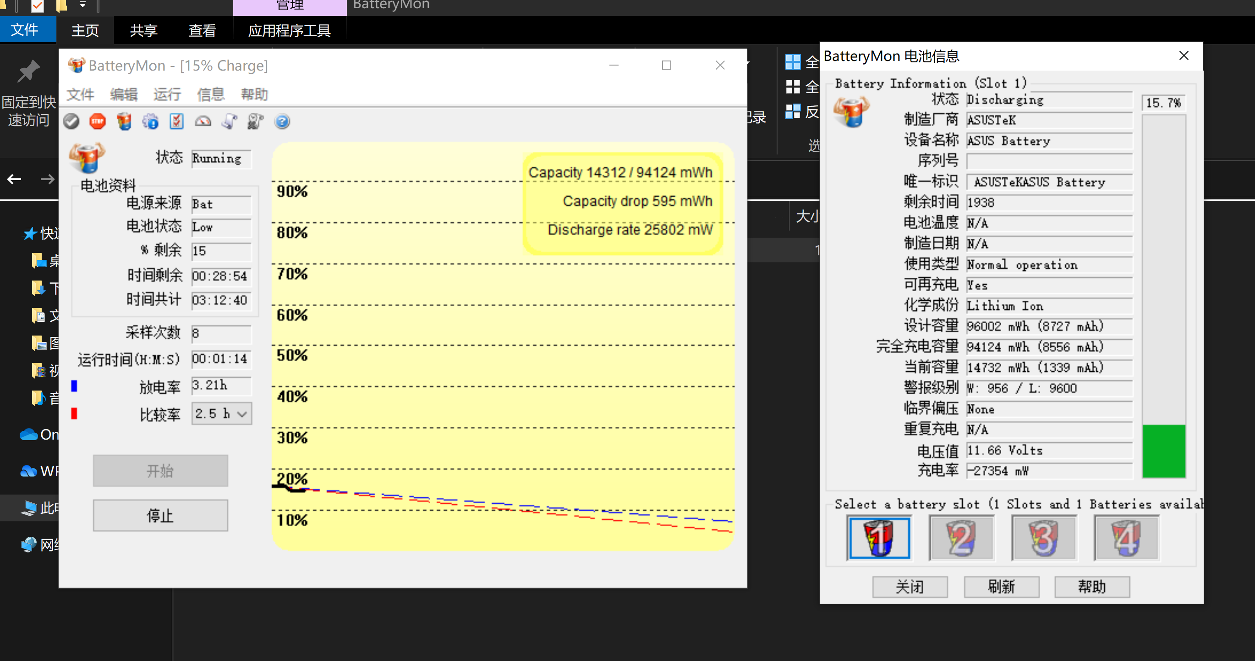Click the scroll log file toolbar icon

pyautogui.click(x=230, y=121)
